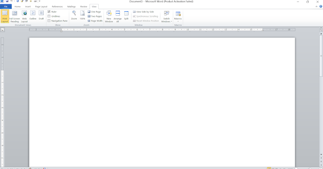Viewport: 323px width, 169px height.
Task: Set zoom to 100%
Action: (82, 16)
